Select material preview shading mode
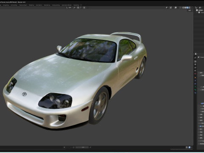The image size is (204, 153). pos(187,8)
